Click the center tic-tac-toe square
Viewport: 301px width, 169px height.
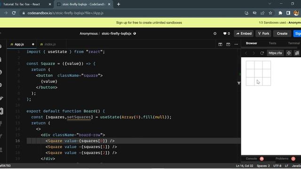point(258,73)
